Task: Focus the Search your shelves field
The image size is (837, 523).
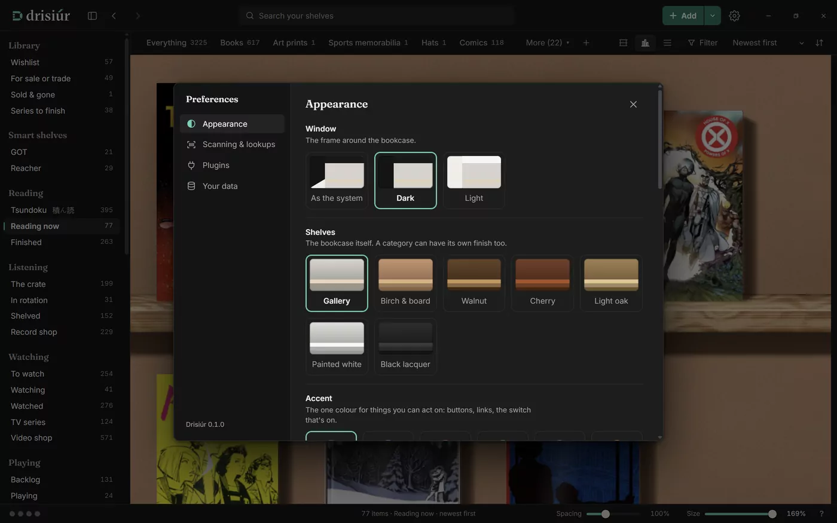Action: click(x=377, y=16)
